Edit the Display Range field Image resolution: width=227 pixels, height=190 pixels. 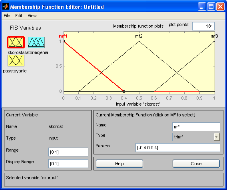pos(68,164)
